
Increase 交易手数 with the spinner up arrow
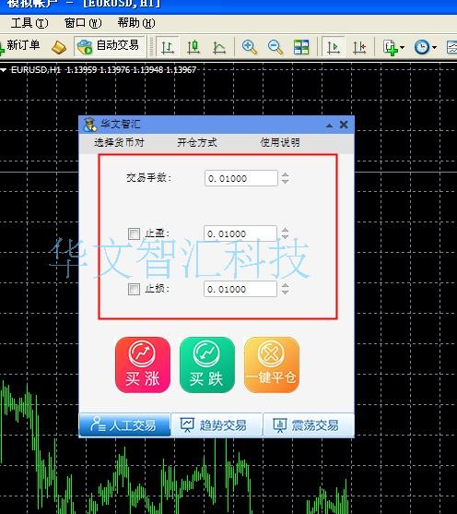[285, 174]
